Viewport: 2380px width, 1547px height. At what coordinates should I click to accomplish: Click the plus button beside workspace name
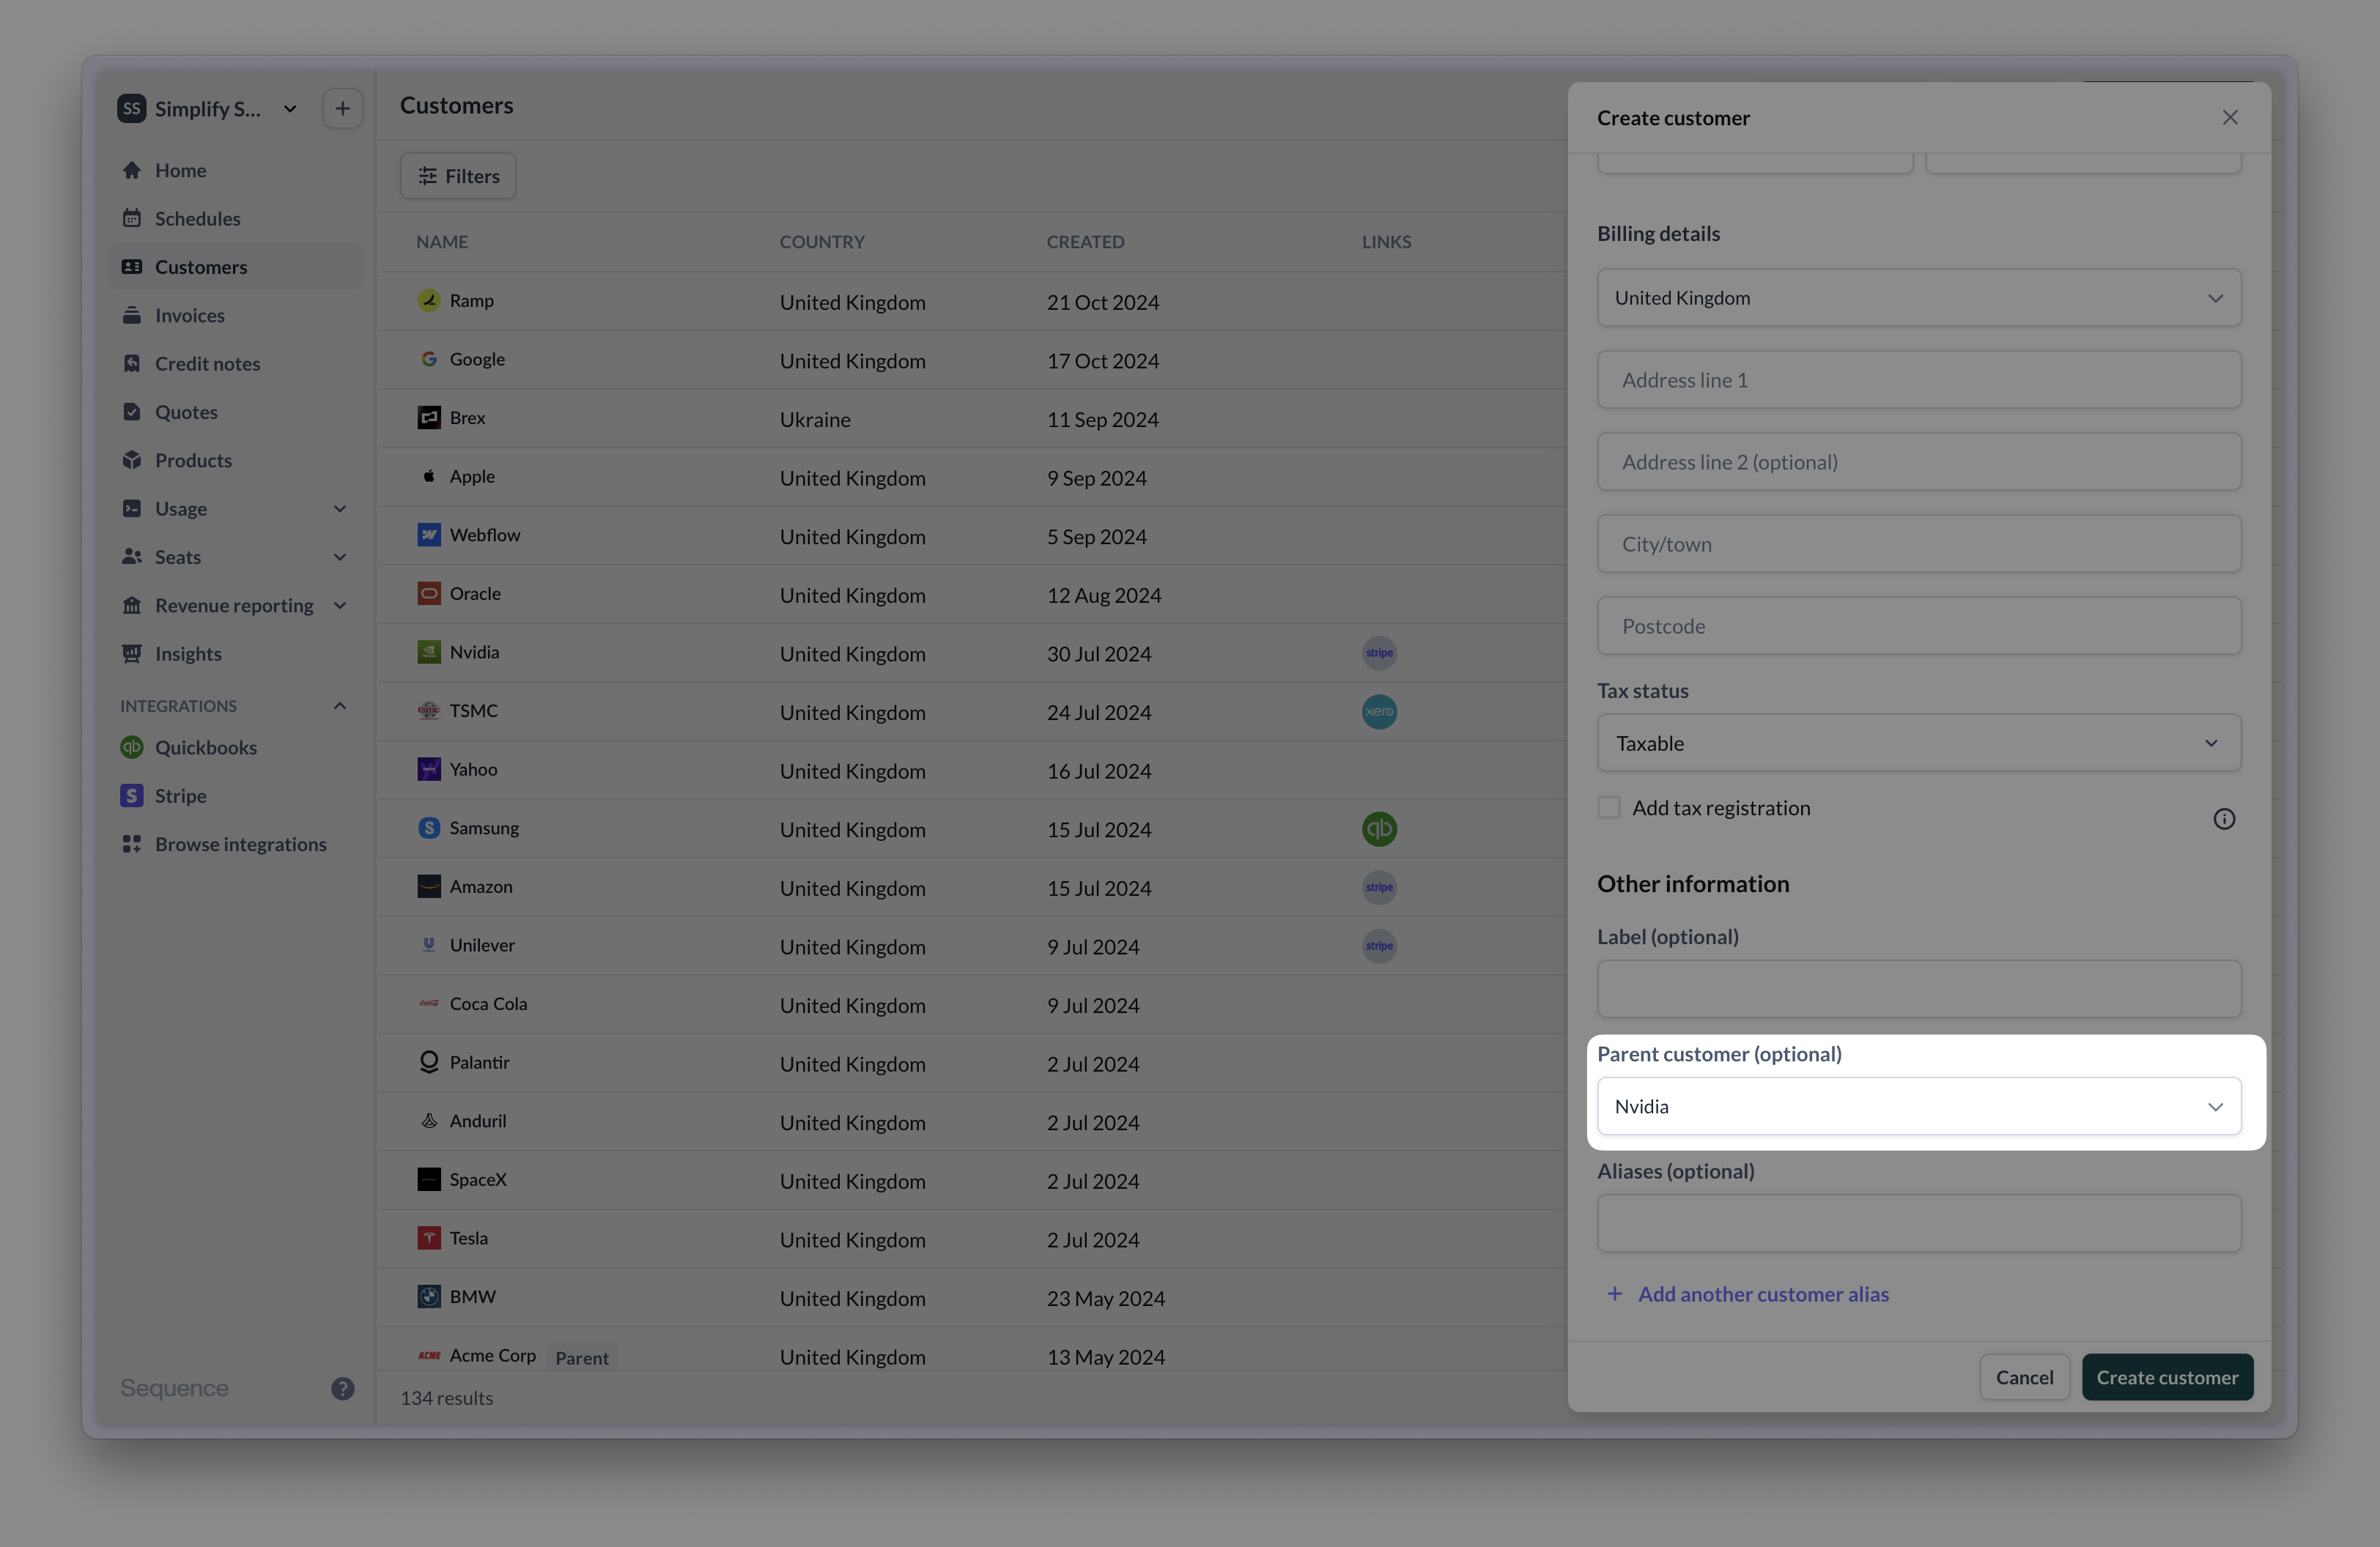[342, 108]
